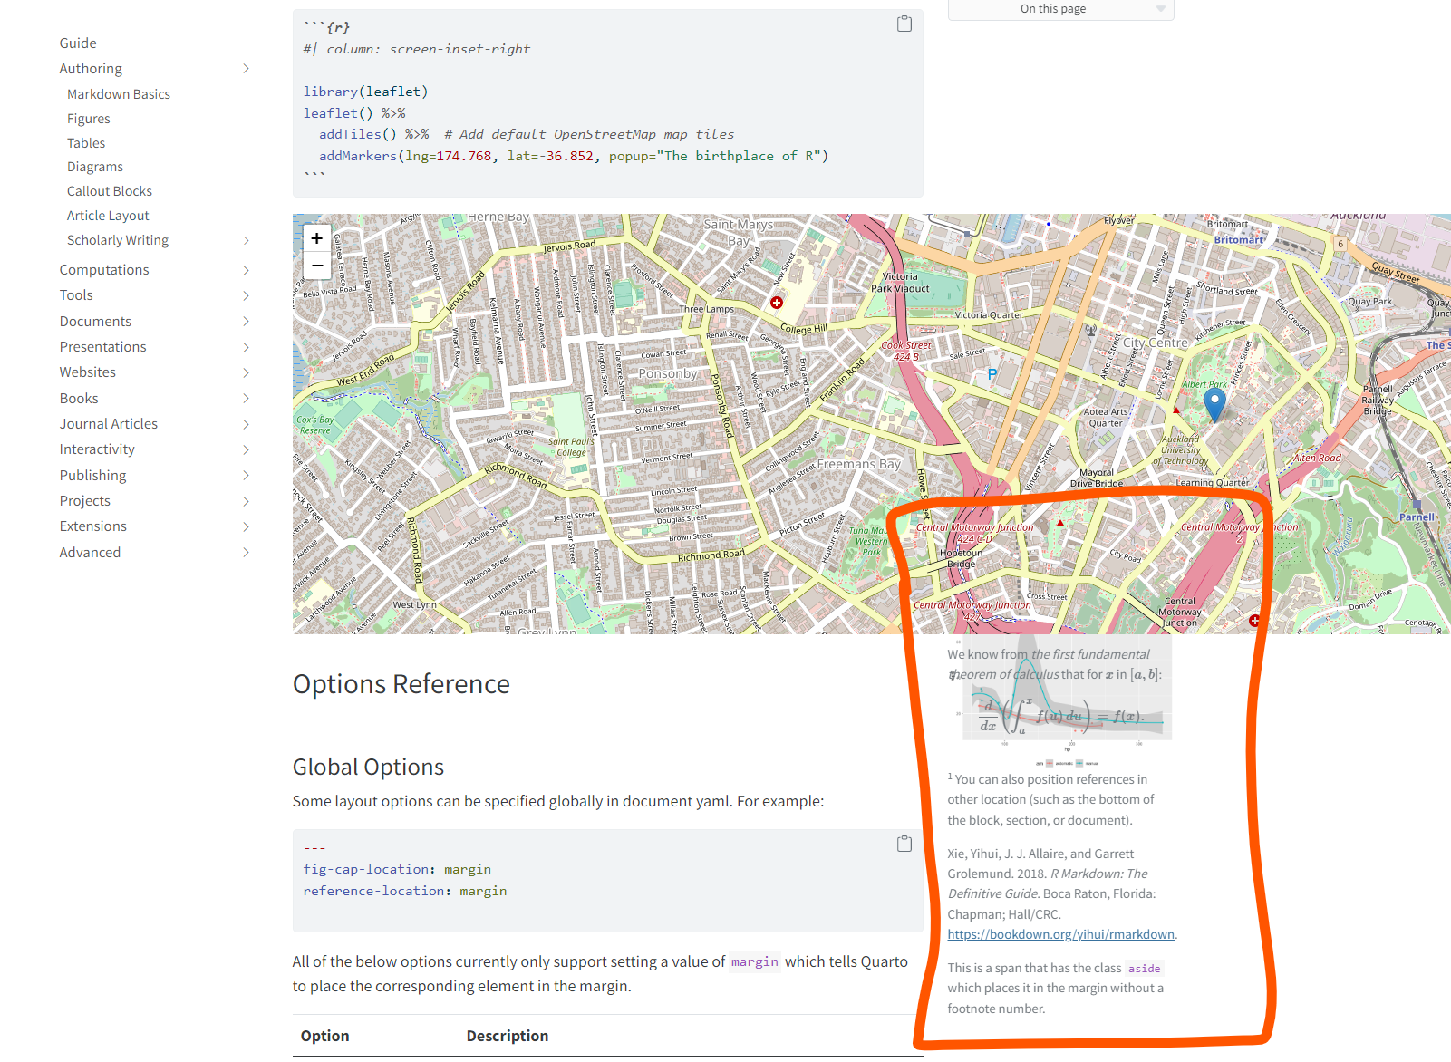Expand the Scholarly Writing section
The width and height of the screenshot is (1451, 1062).
tap(246, 240)
